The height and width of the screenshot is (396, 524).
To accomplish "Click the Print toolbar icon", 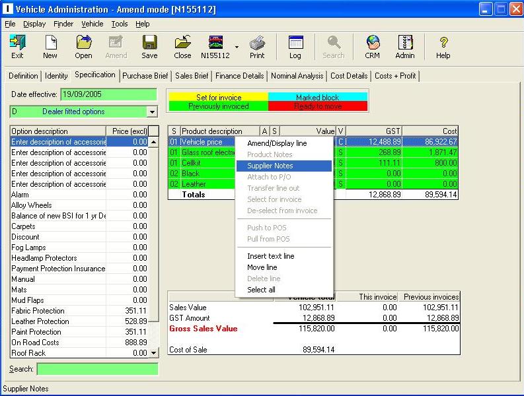I will [257, 46].
